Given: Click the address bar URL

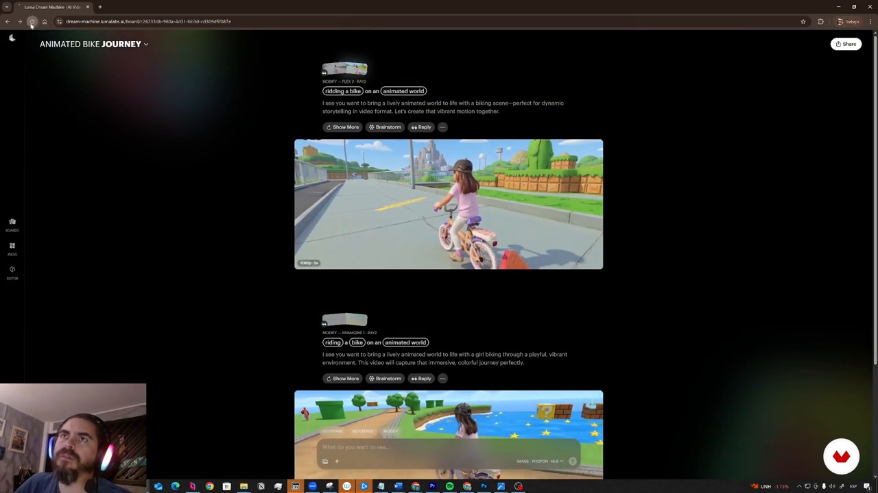Looking at the screenshot, I should point(148,21).
